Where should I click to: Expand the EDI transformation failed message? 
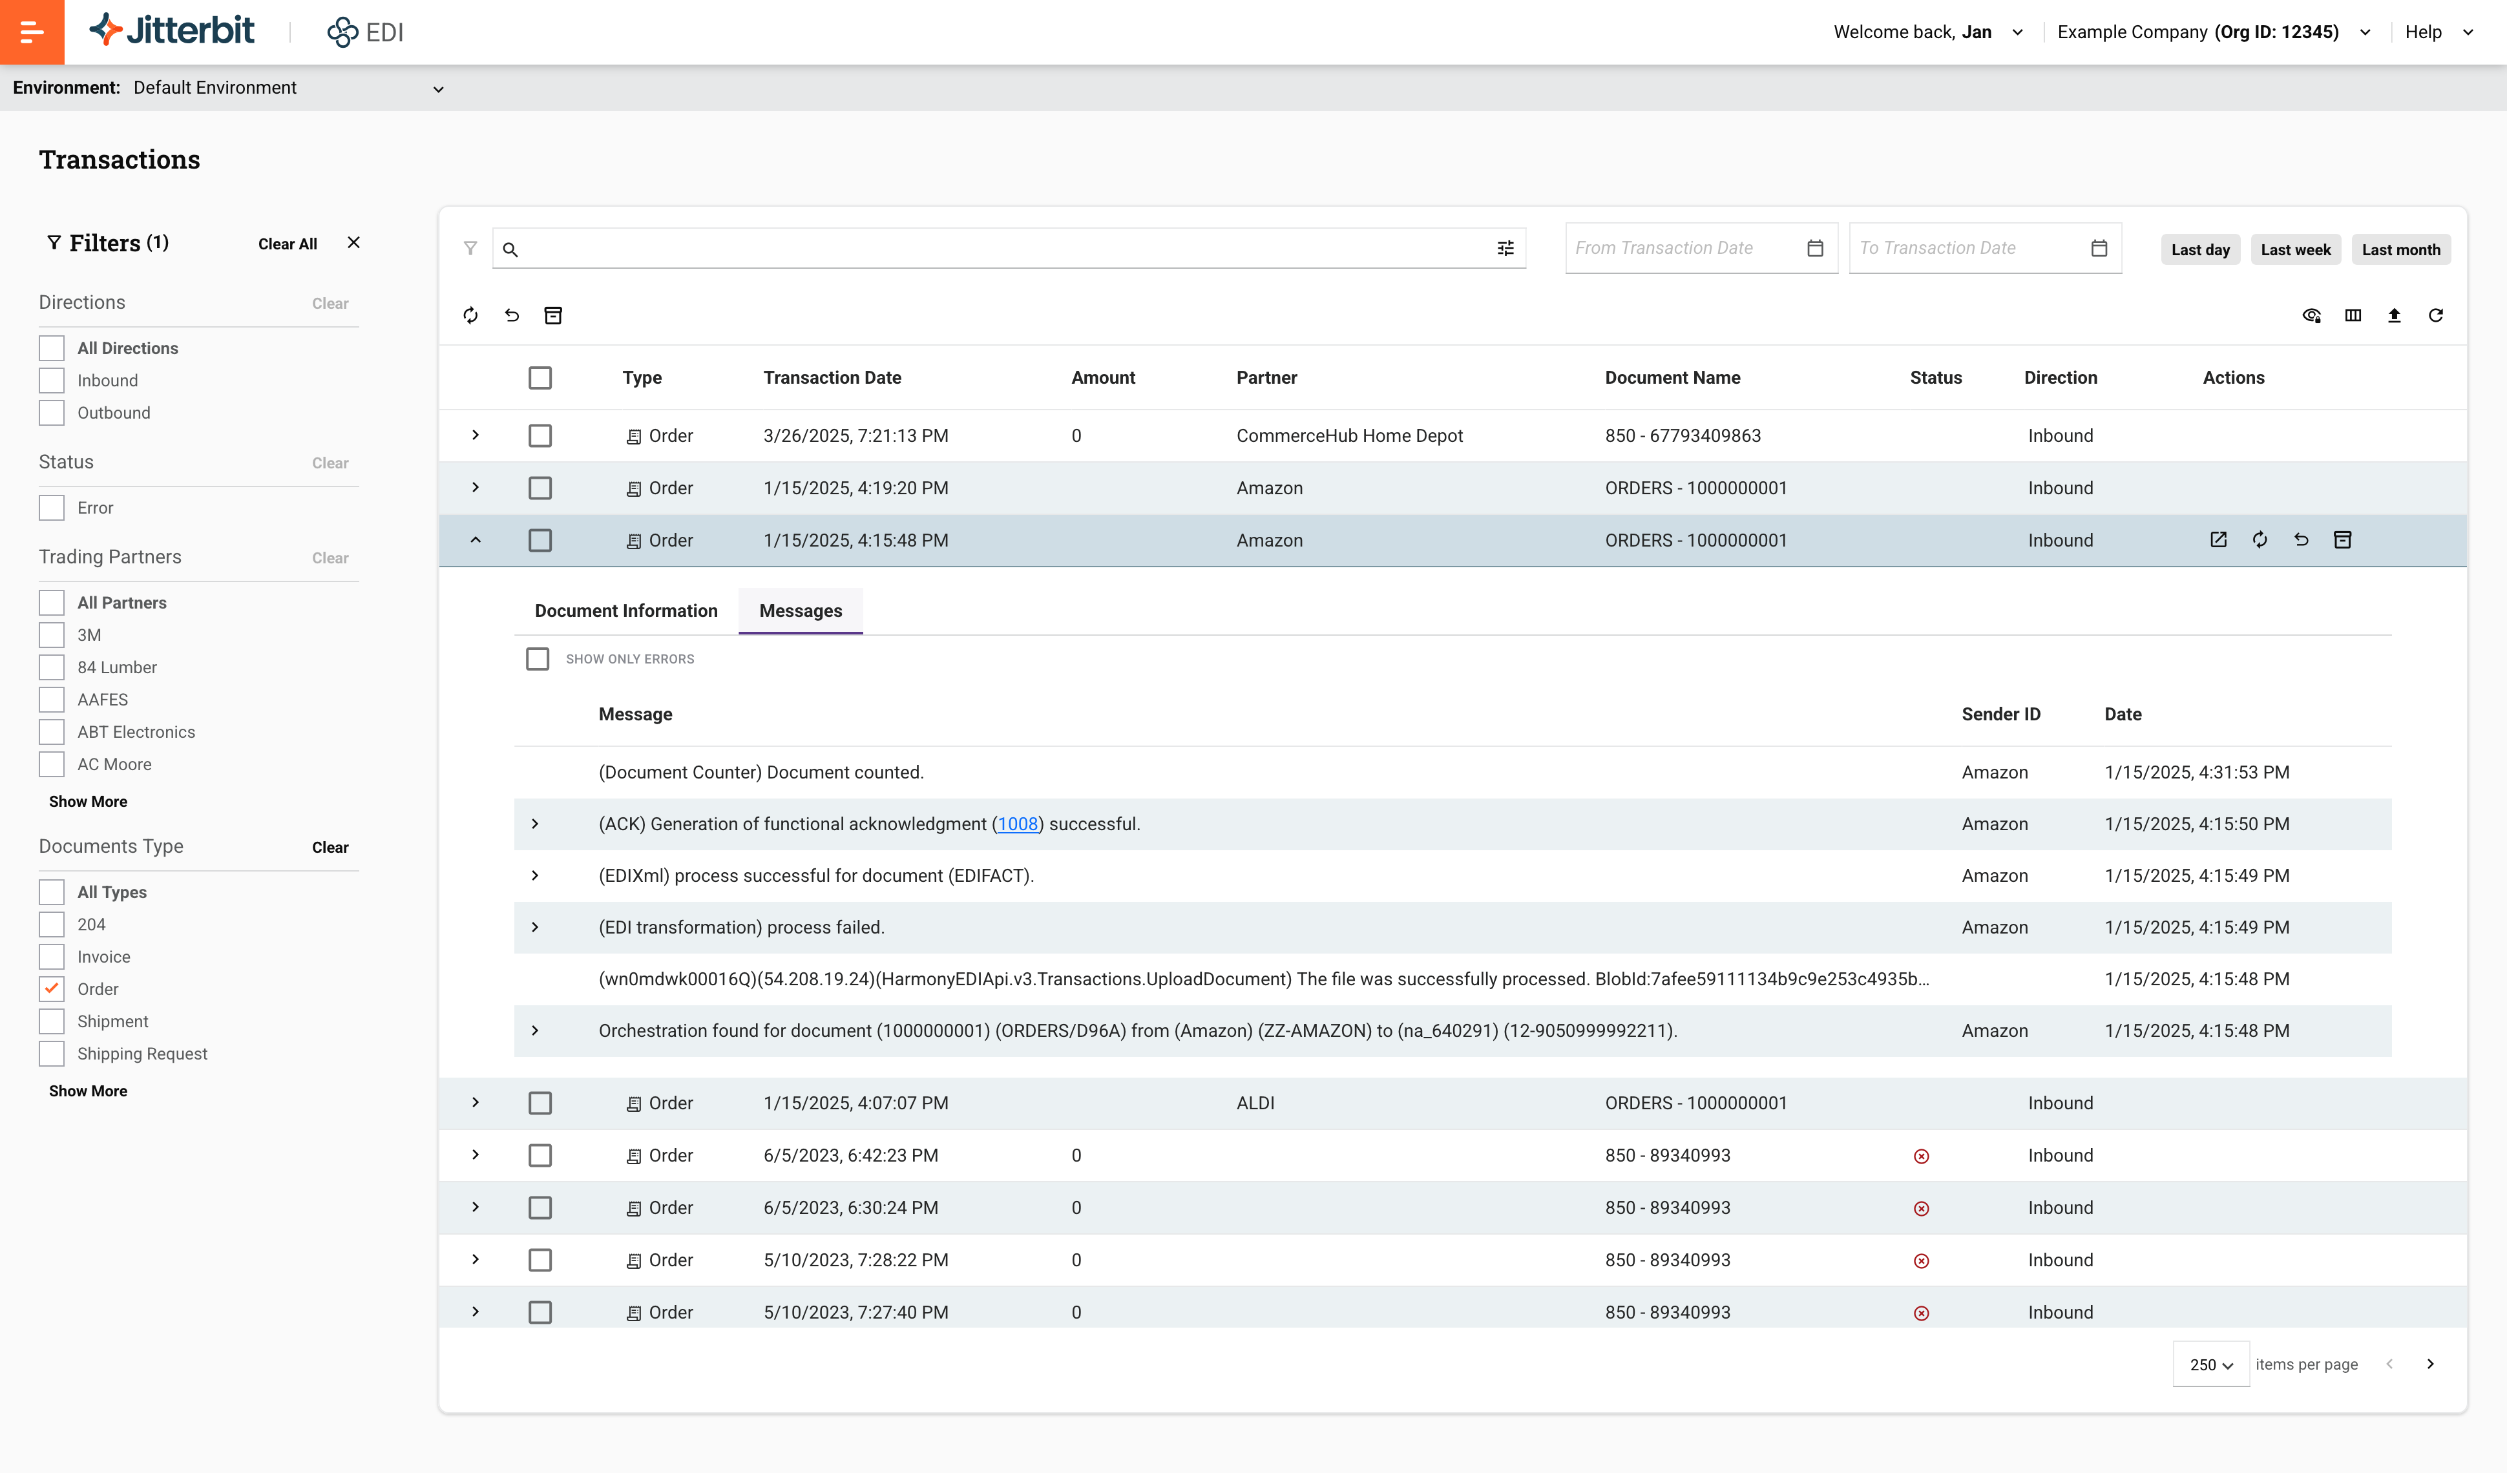[535, 928]
